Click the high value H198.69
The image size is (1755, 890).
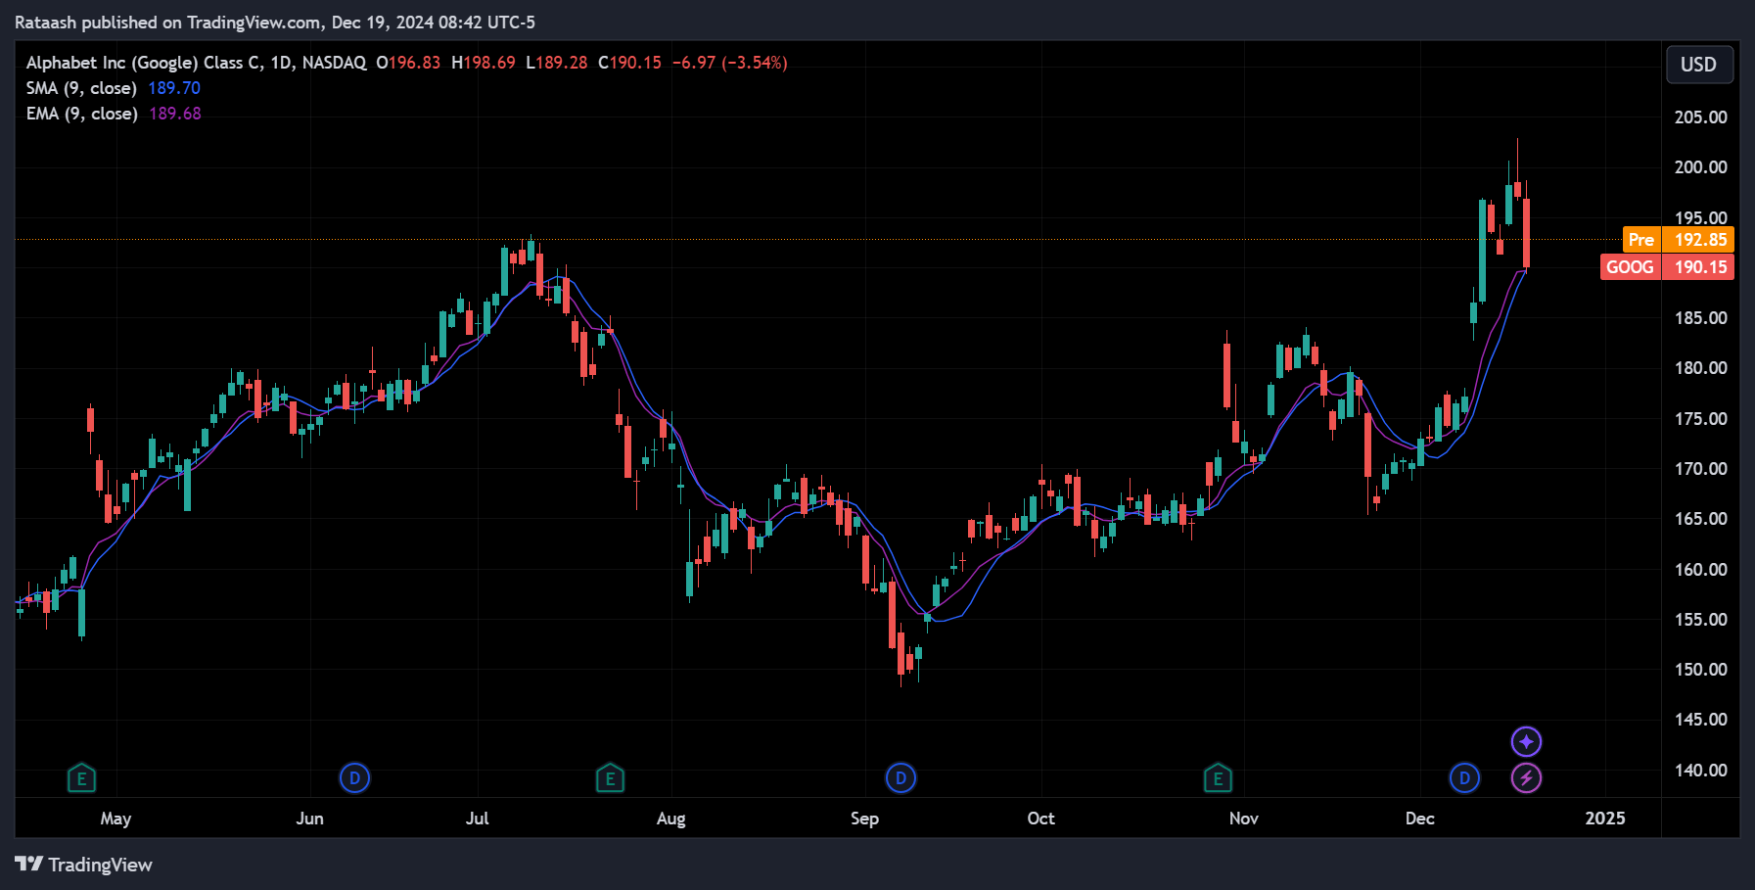point(483,63)
